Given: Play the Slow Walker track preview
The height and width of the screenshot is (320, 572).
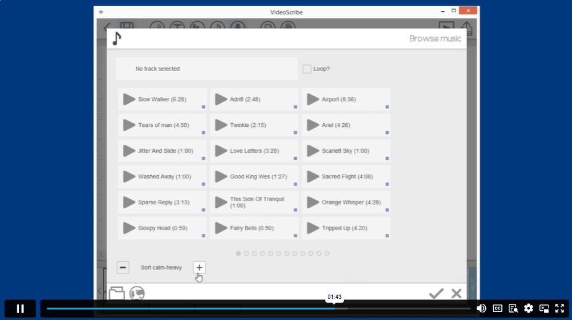Looking at the screenshot, I should (129, 99).
